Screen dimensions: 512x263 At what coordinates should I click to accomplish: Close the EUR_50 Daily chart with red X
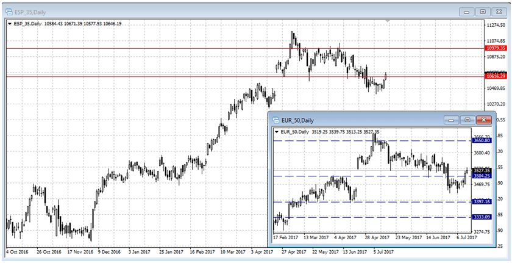pyautogui.click(x=483, y=120)
